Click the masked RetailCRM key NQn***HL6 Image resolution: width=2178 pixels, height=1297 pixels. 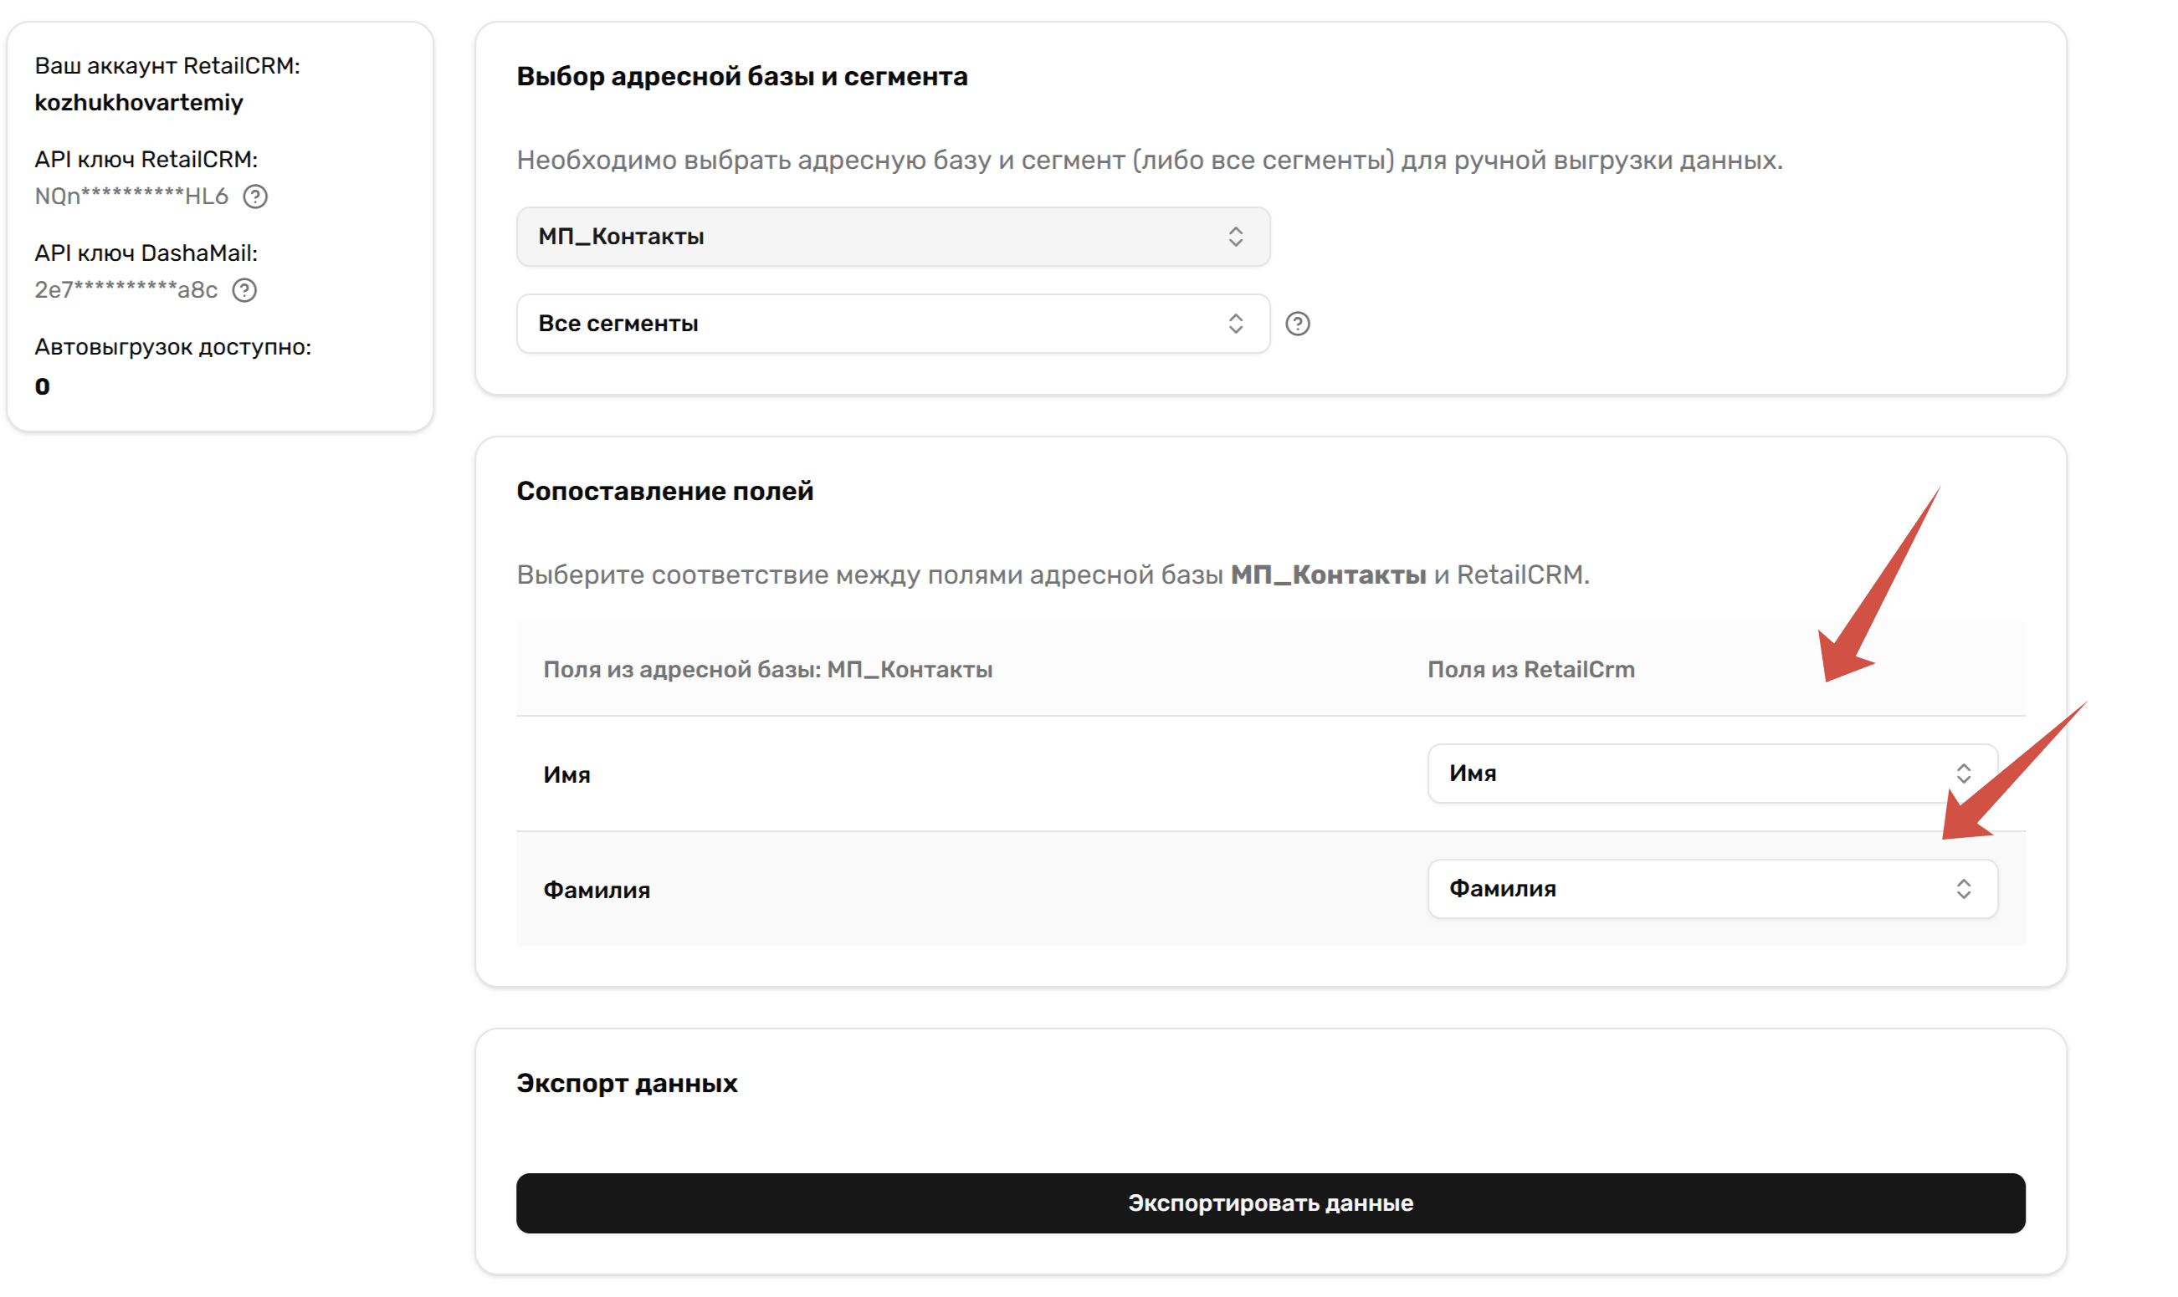coord(131,197)
